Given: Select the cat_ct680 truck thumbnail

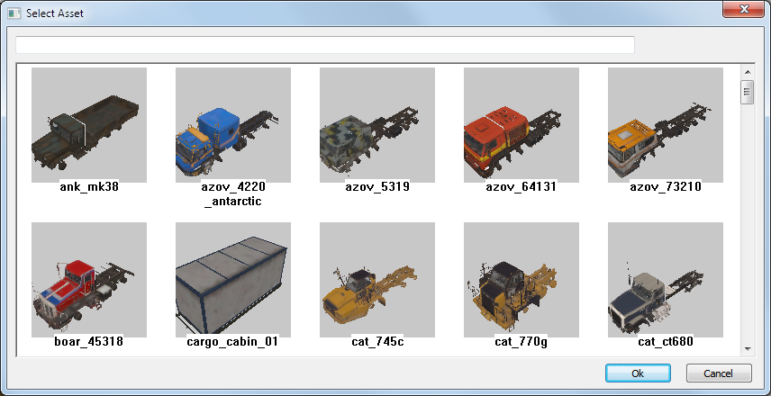Looking at the screenshot, I should click(666, 280).
